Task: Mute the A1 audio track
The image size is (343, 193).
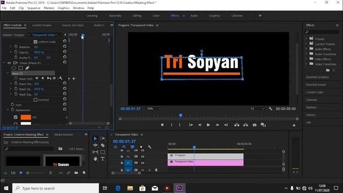Action: point(143,170)
